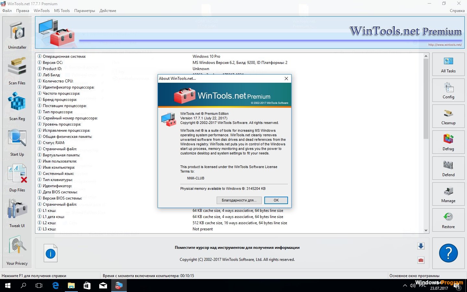Image resolution: width=467 pixels, height=292 pixels.
Task: Open the Store icon on the taskbar
Action: tap(87, 286)
